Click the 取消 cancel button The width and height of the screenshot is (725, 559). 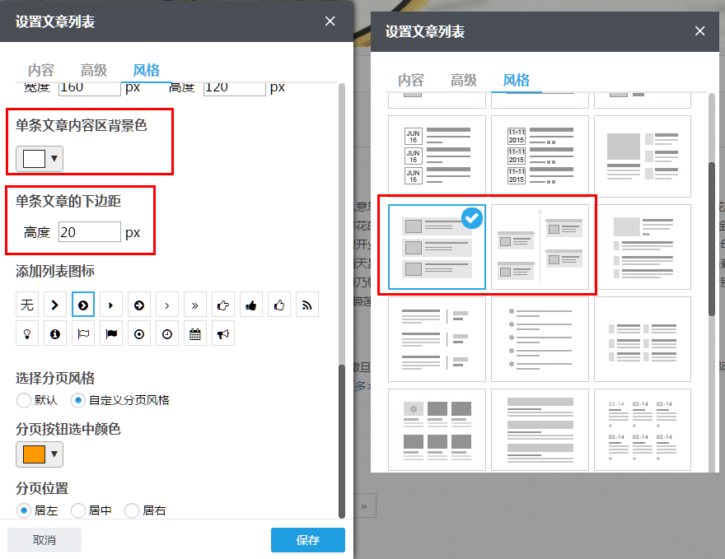pos(44,540)
